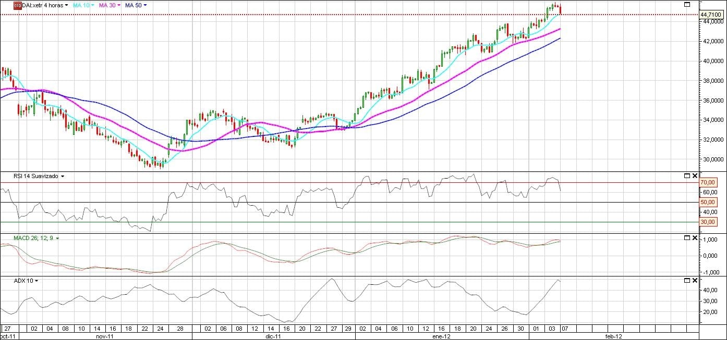Click the feb-12 month label on timeline

click(x=614, y=336)
